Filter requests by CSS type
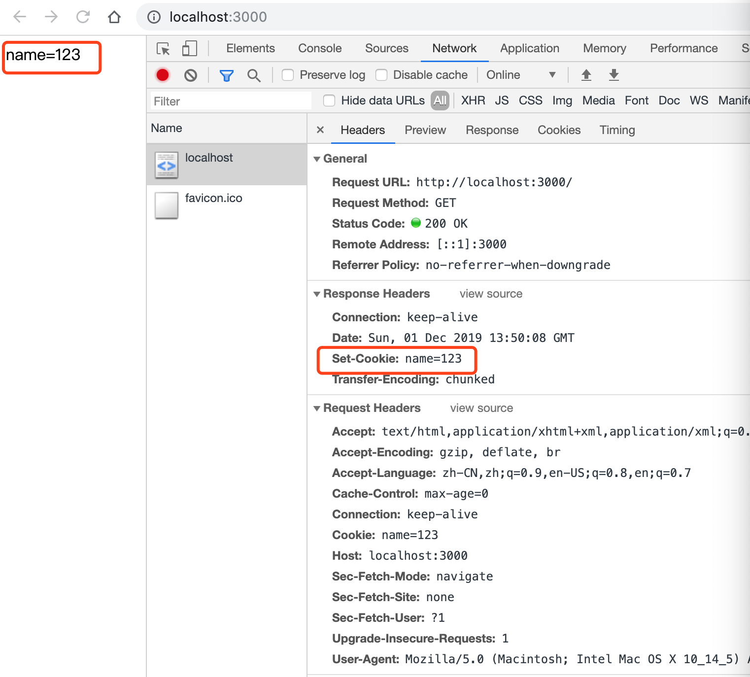750x677 pixels. pyautogui.click(x=531, y=101)
